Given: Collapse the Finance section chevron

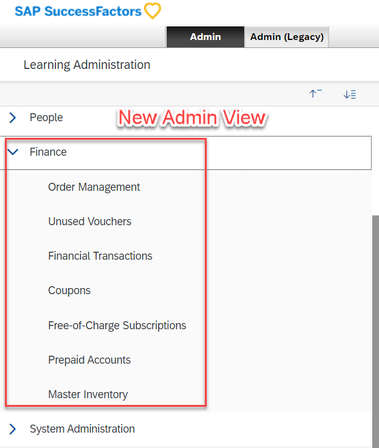Looking at the screenshot, I should (13, 152).
